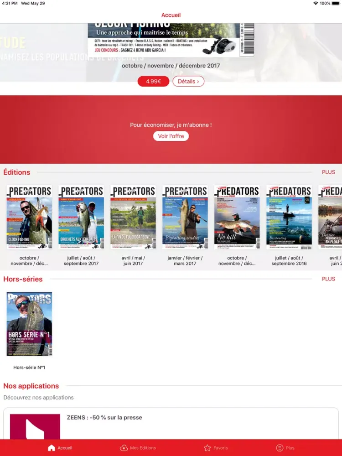The width and height of the screenshot is (342, 456).
Task: Tap the 'janvier / février / mars 2017' caption
Action: [185, 260]
